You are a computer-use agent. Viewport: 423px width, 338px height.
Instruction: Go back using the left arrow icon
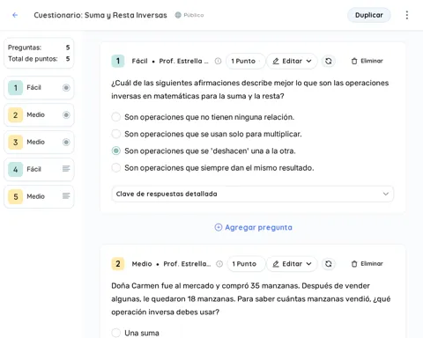pyautogui.click(x=15, y=15)
